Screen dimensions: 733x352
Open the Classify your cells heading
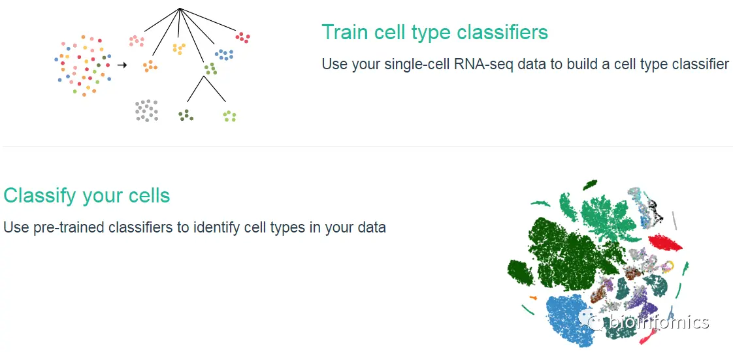[x=86, y=195]
